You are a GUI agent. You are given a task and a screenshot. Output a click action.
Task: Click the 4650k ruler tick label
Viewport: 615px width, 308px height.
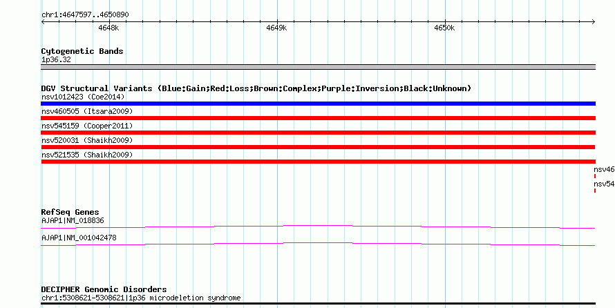point(444,28)
